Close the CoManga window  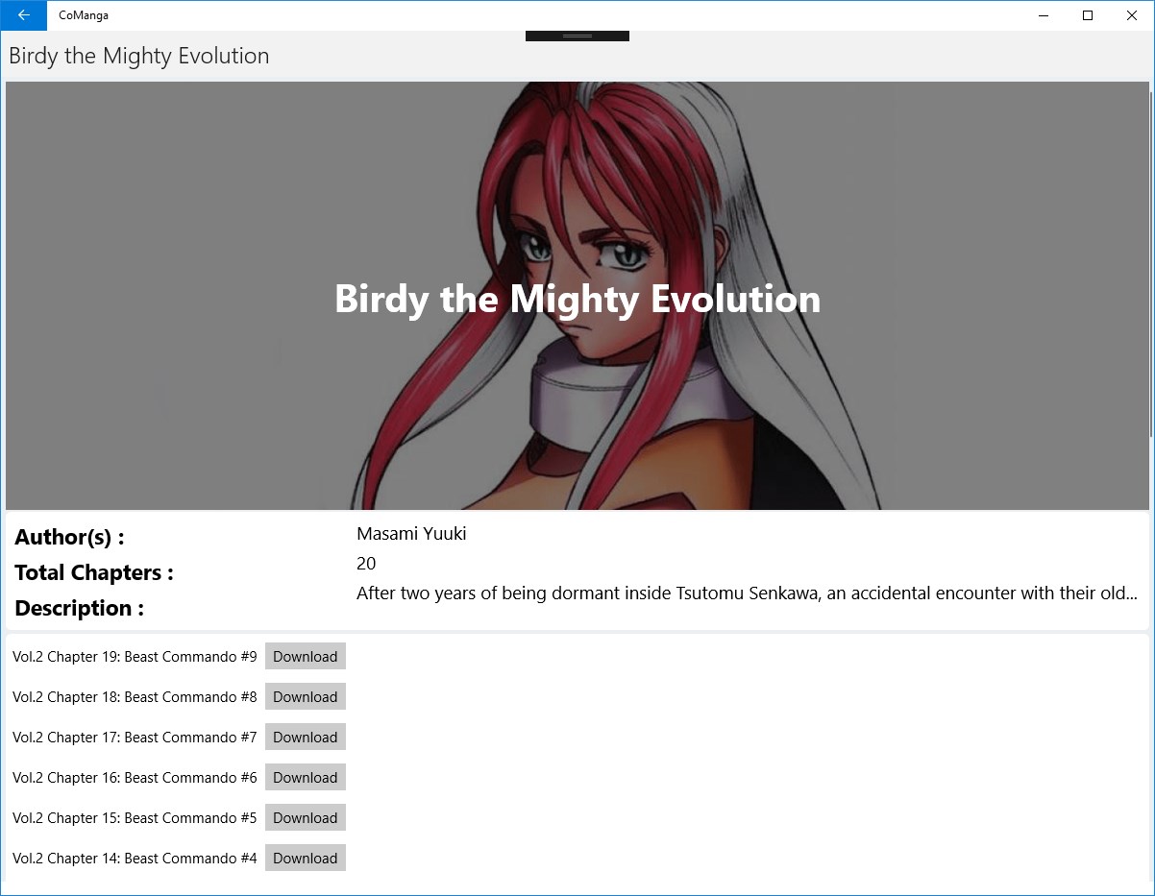1132,15
